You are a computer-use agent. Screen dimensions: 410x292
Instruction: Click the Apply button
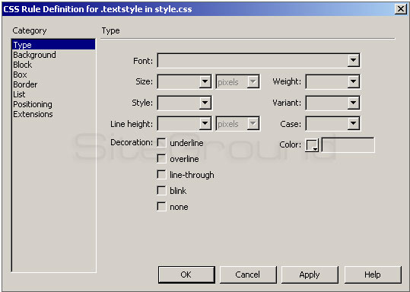pyautogui.click(x=310, y=275)
